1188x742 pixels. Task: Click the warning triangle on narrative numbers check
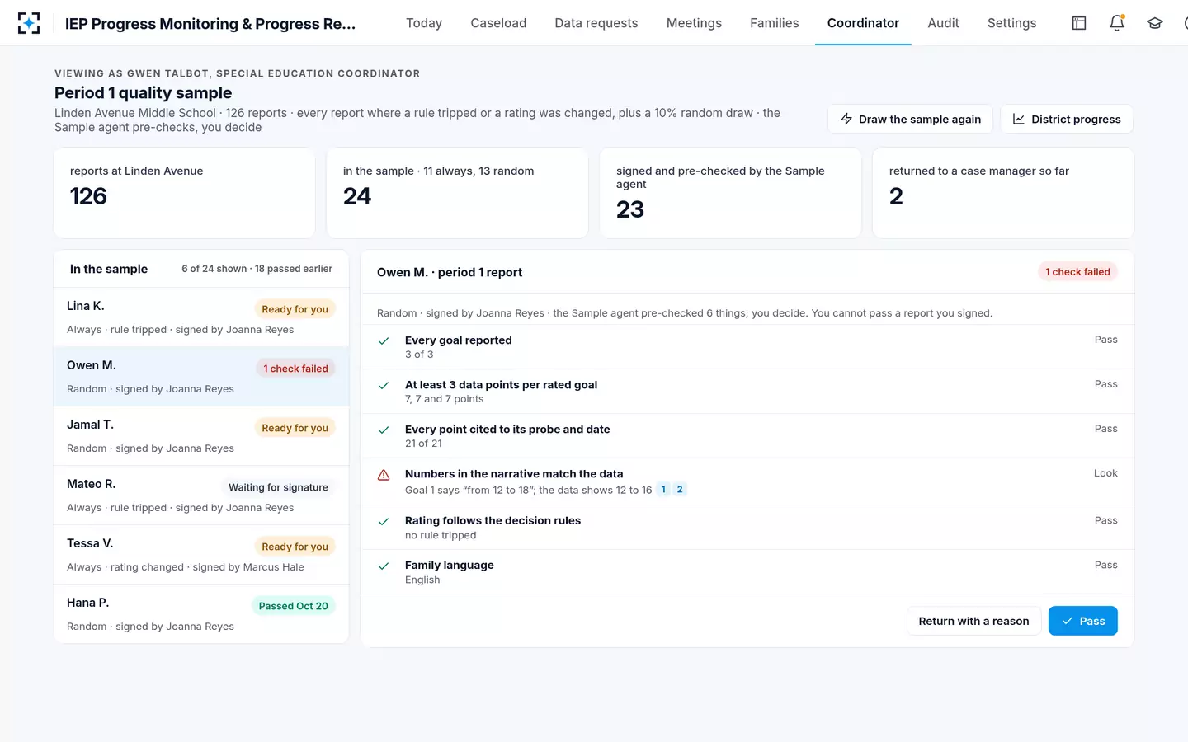click(x=384, y=475)
